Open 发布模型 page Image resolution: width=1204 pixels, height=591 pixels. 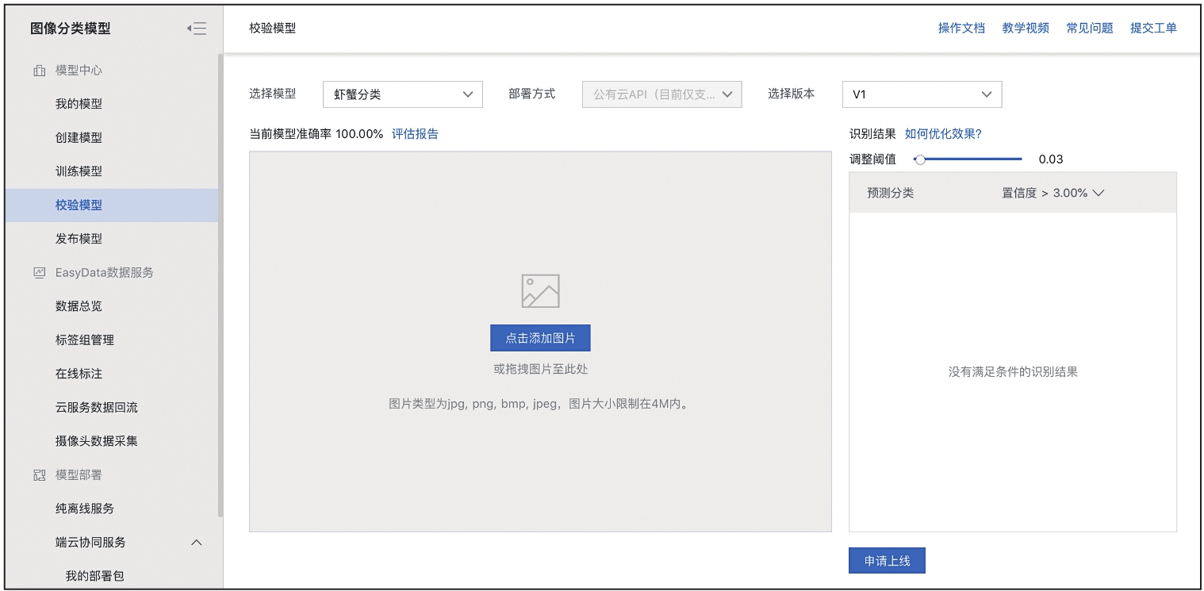[x=79, y=239]
